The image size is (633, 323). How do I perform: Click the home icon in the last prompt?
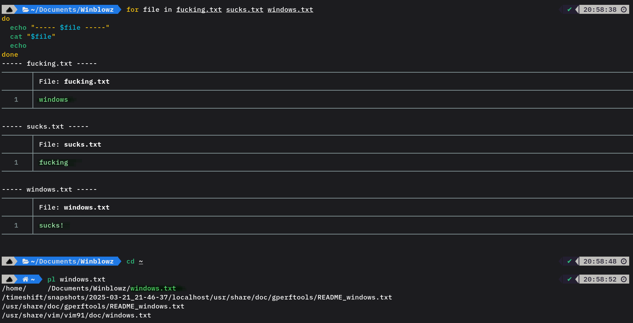(x=26, y=279)
